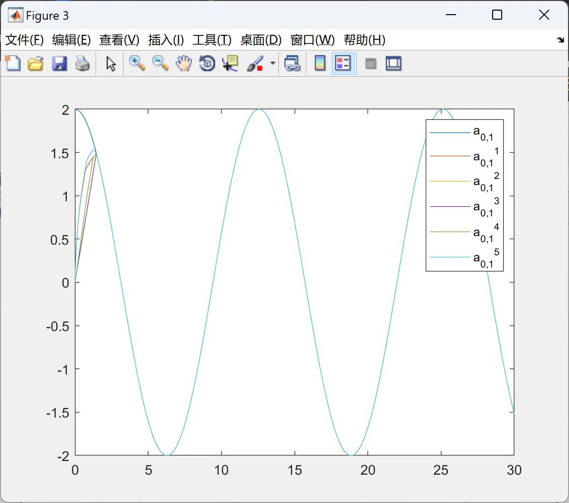The image size is (569, 503).
Task: Select the a0,1 superscript 5 legend entry
Action: (465, 258)
